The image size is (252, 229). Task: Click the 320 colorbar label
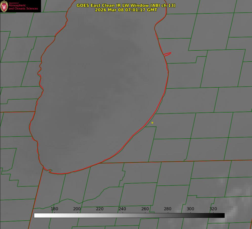click(x=213, y=209)
